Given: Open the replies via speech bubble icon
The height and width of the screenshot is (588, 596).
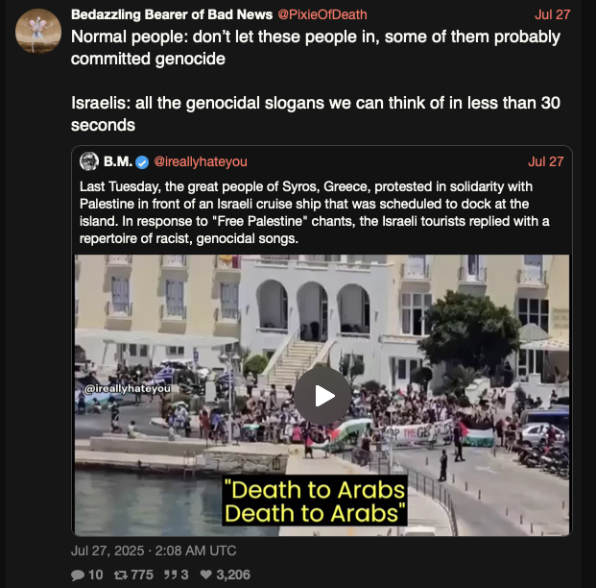Looking at the screenshot, I should click(78, 575).
